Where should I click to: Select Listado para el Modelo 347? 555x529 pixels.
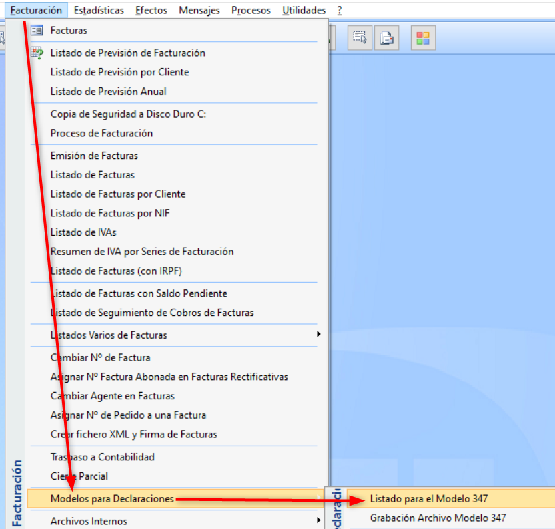(x=428, y=499)
